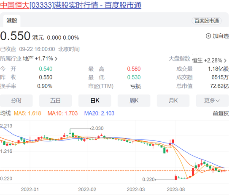Expand the 所属行业 地产 chevron arrow
Viewport: 232px width, 195px height.
pyautogui.click(x=56, y=59)
